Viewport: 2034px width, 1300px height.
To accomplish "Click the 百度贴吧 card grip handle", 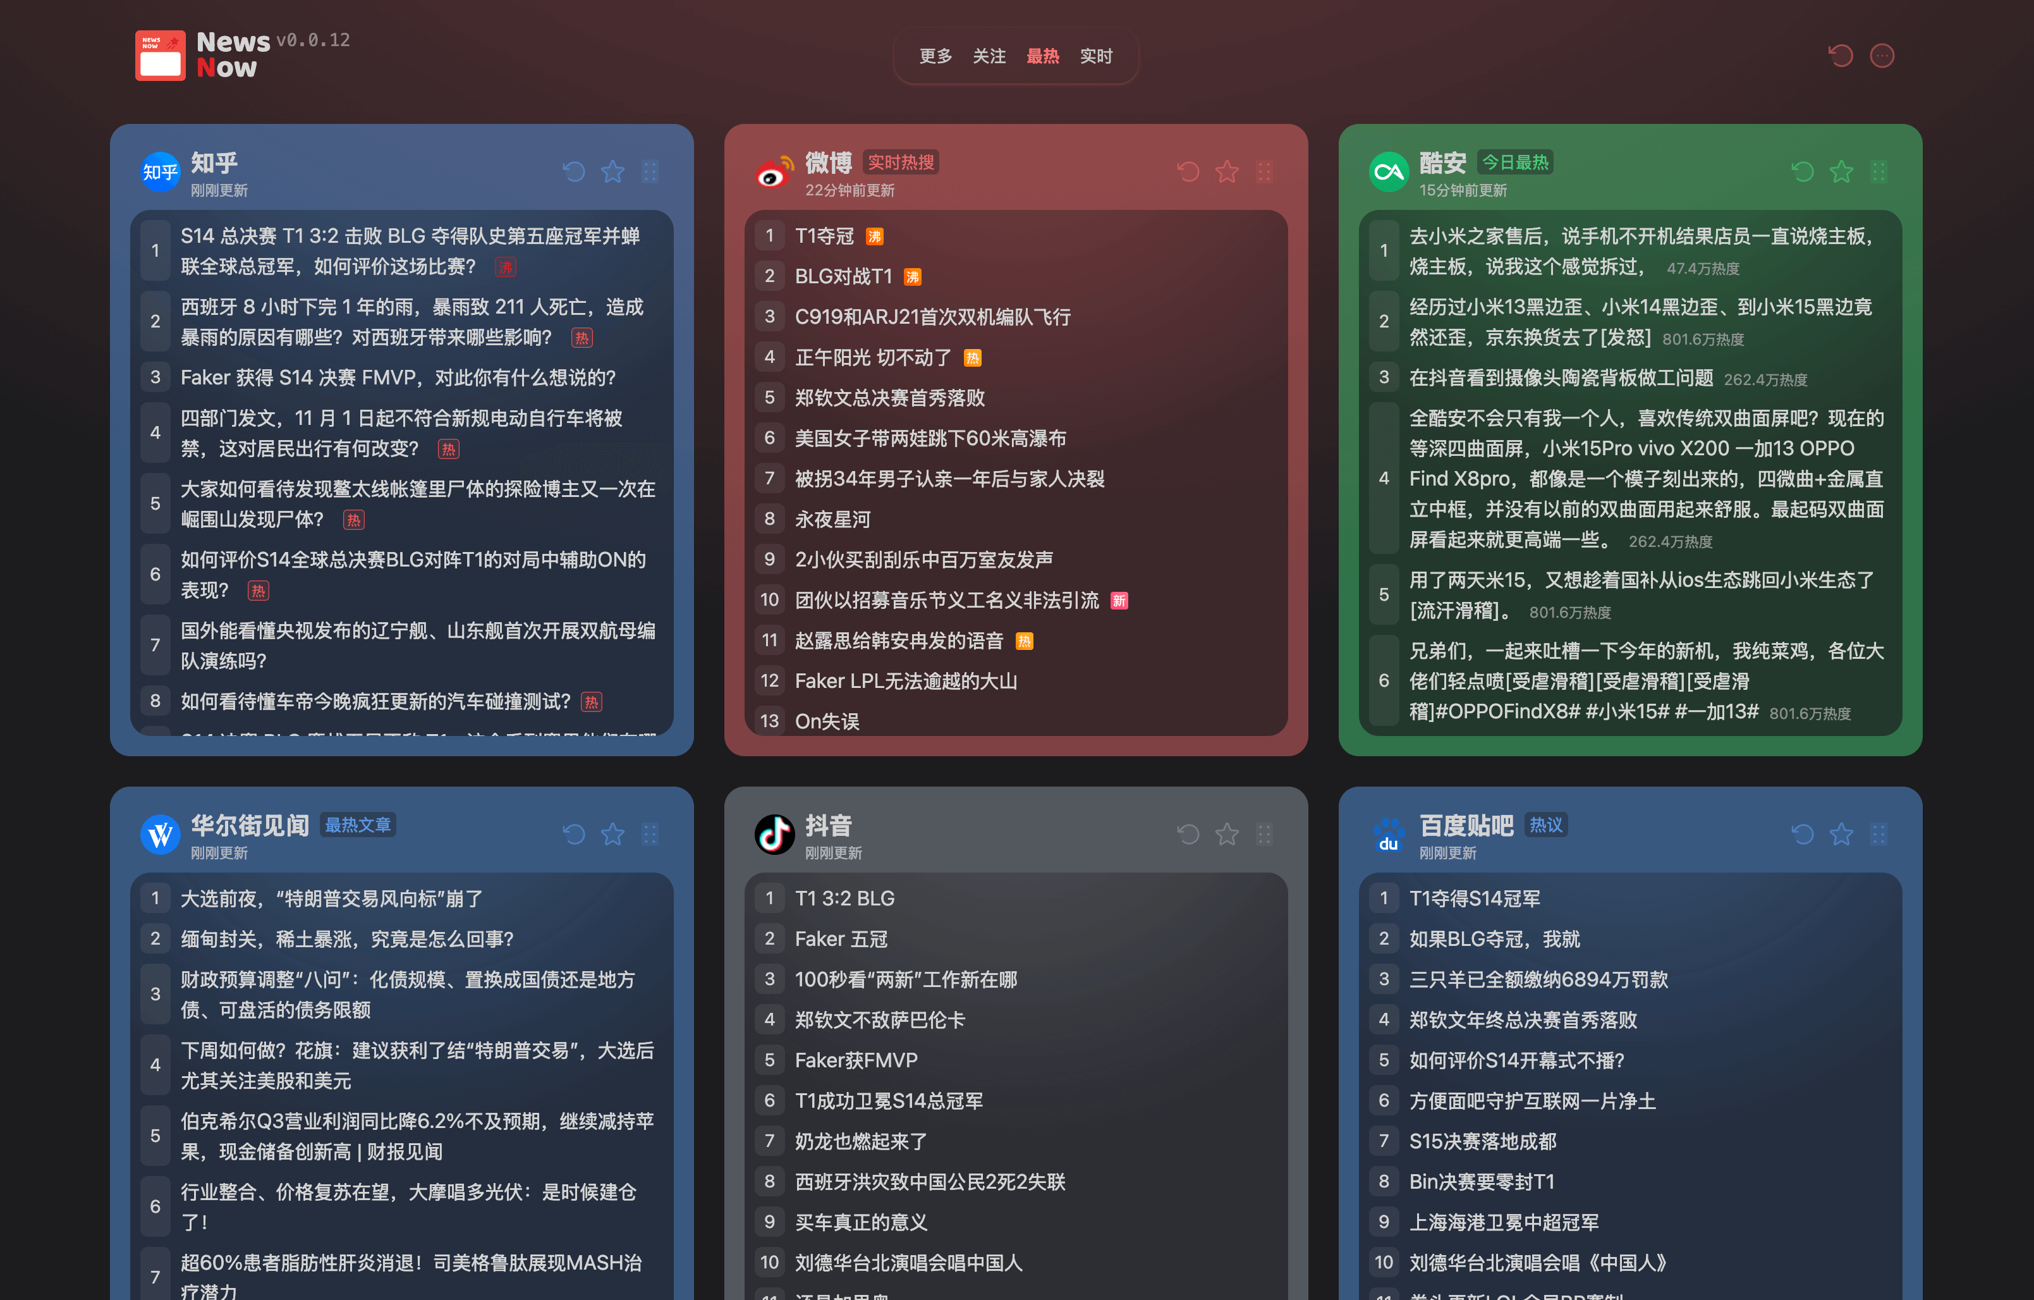I will click(x=1879, y=834).
